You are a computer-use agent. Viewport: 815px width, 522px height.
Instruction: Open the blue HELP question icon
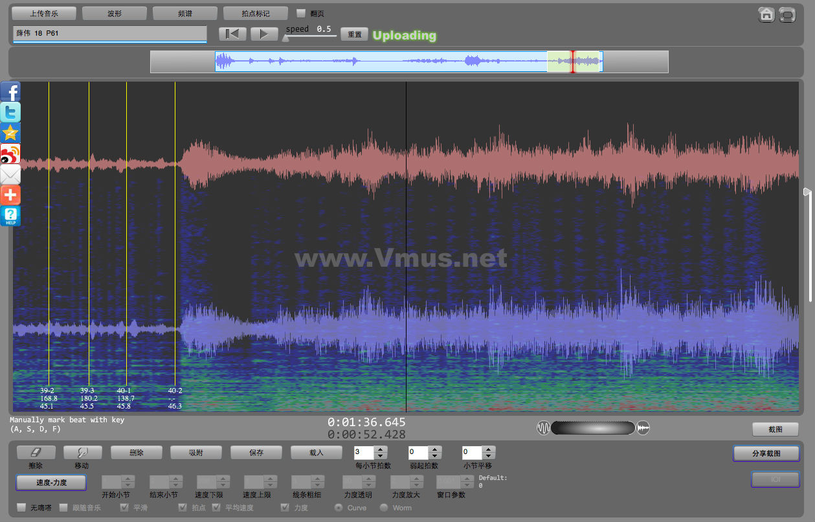coord(10,216)
